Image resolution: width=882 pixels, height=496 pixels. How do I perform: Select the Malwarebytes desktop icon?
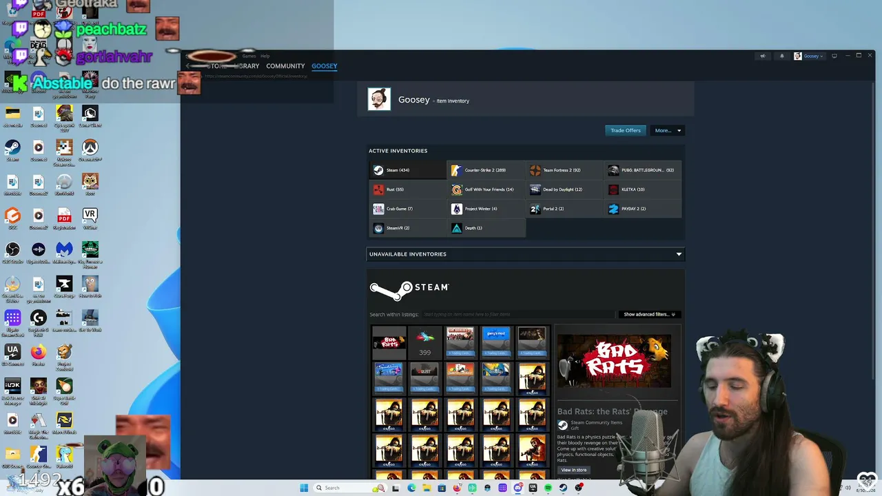(x=64, y=253)
